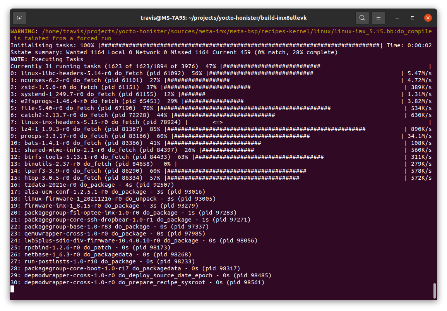Open the terminal search tool

pyautogui.click(x=362, y=18)
